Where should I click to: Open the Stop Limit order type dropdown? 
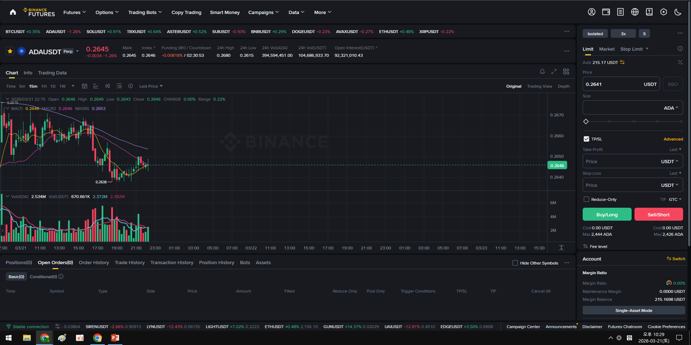634,49
